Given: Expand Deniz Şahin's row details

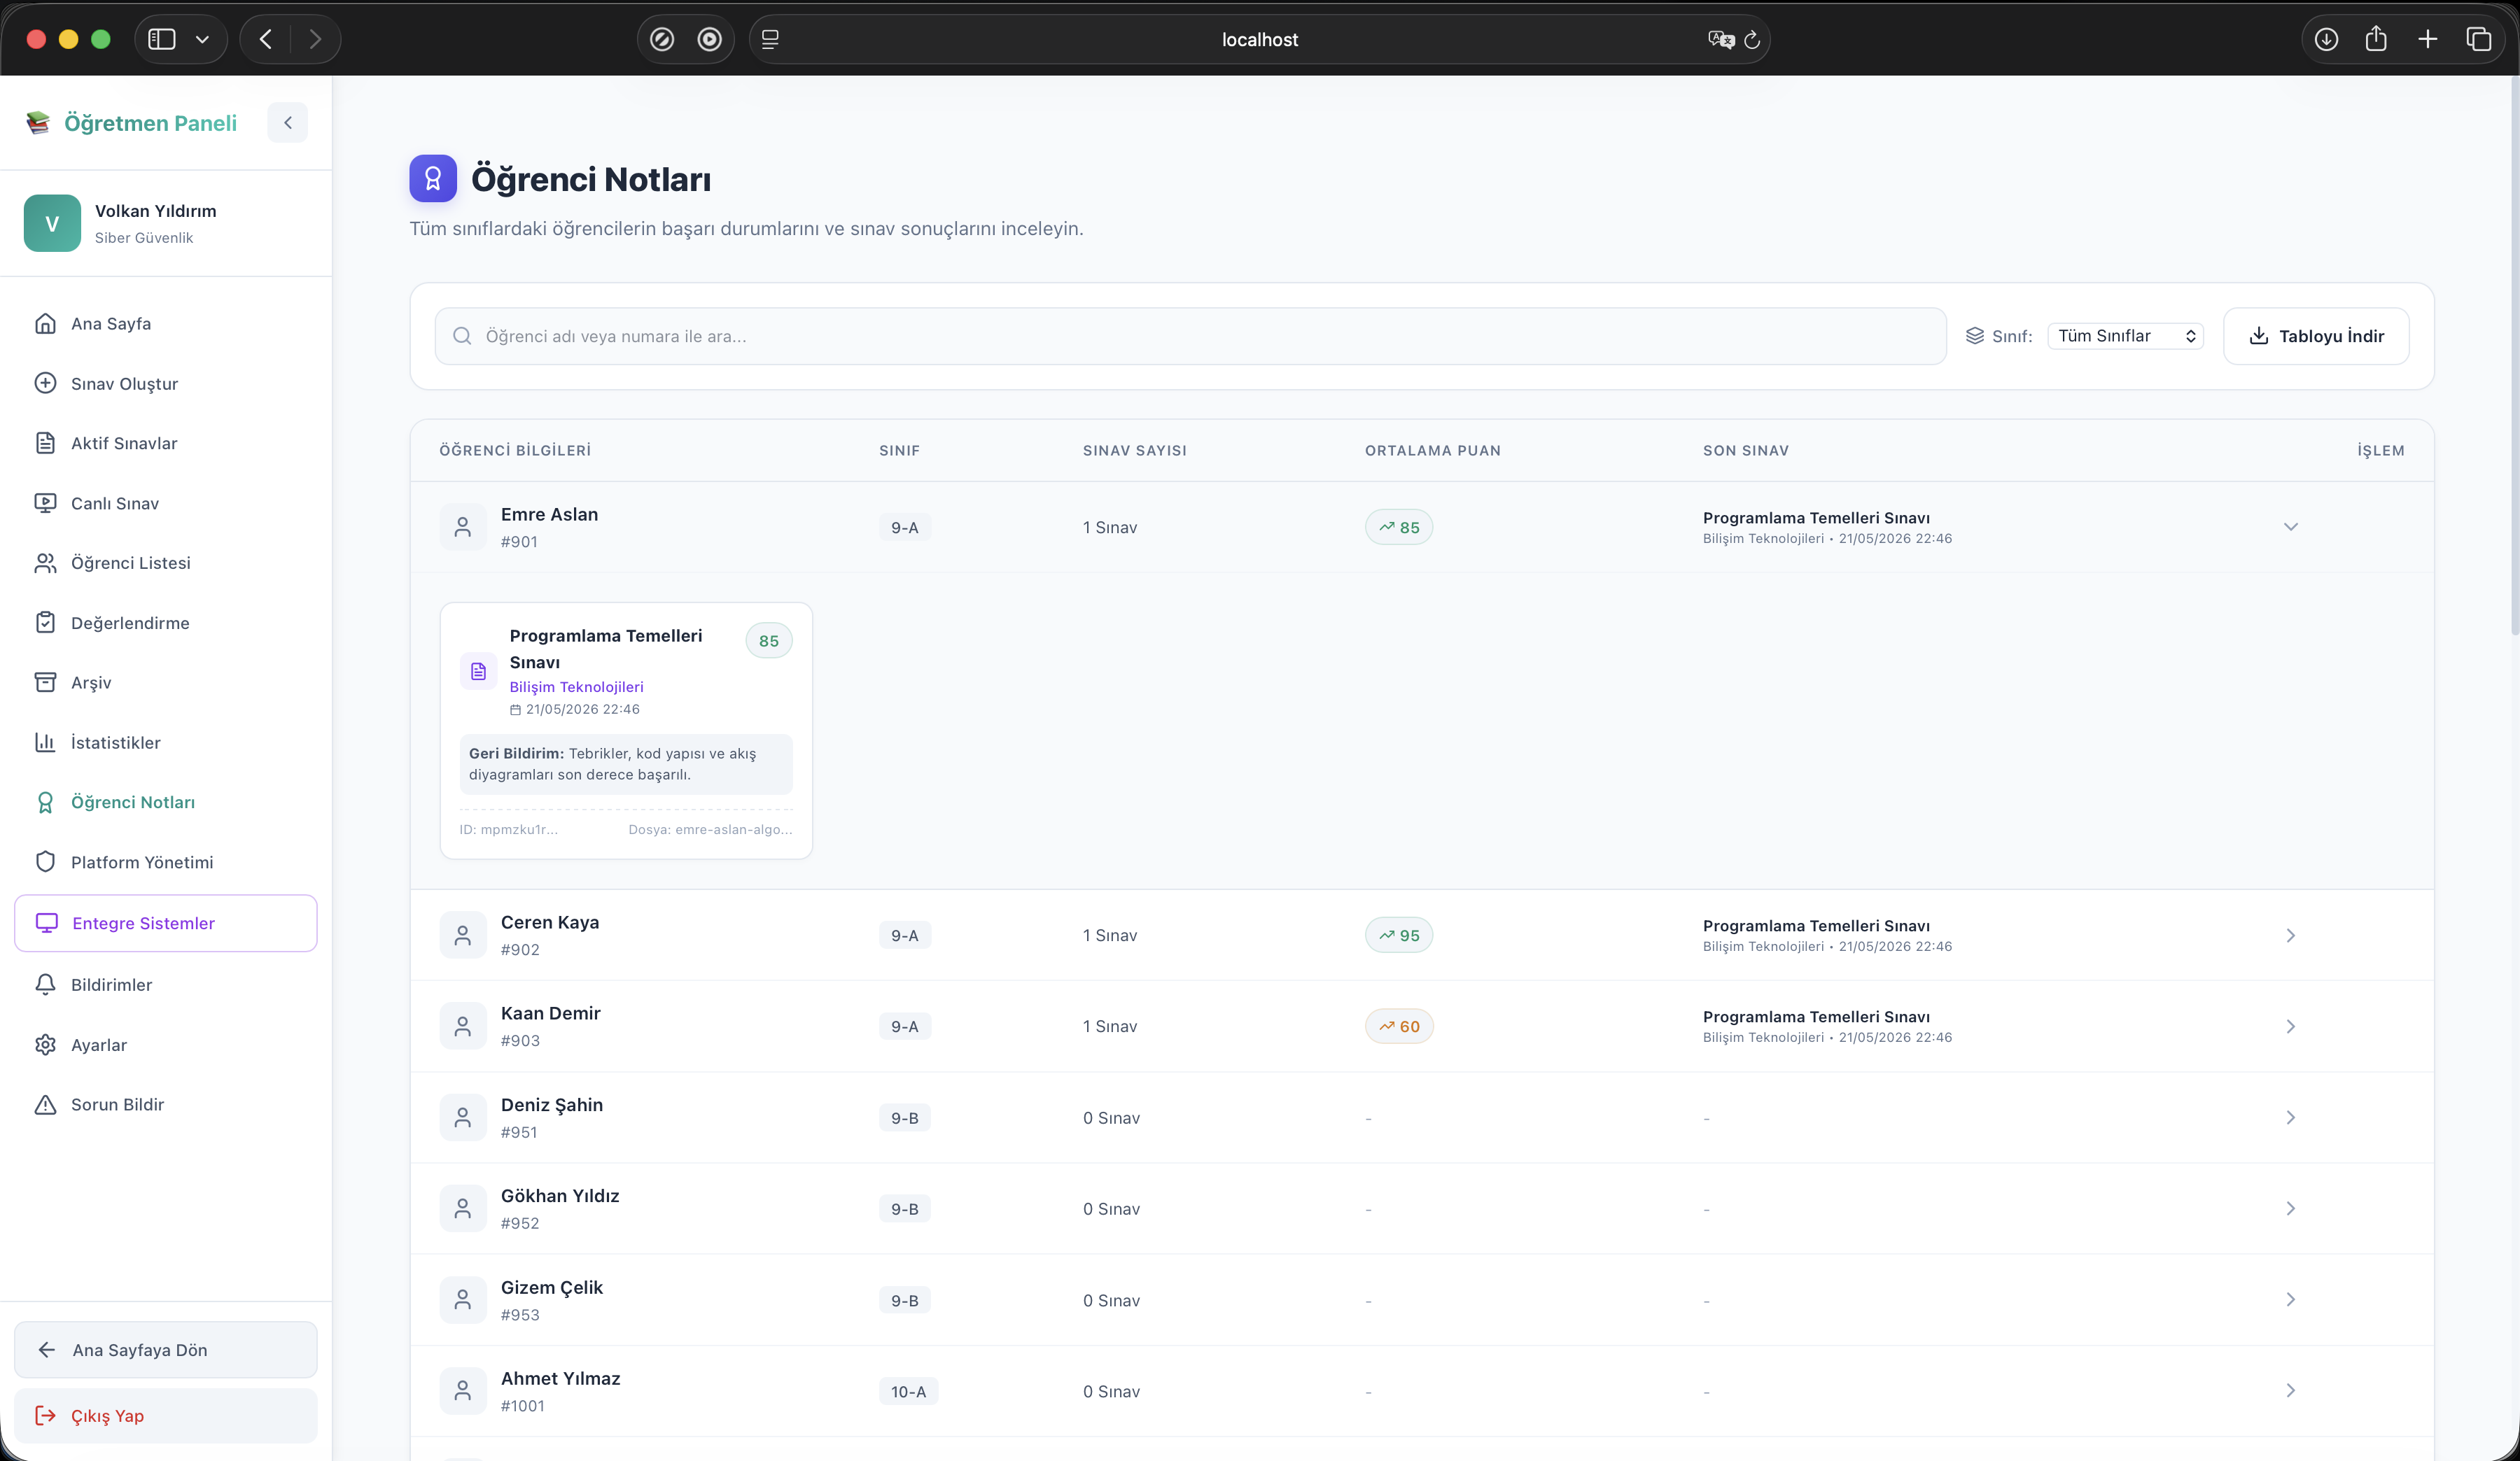Looking at the screenshot, I should tap(2290, 1117).
